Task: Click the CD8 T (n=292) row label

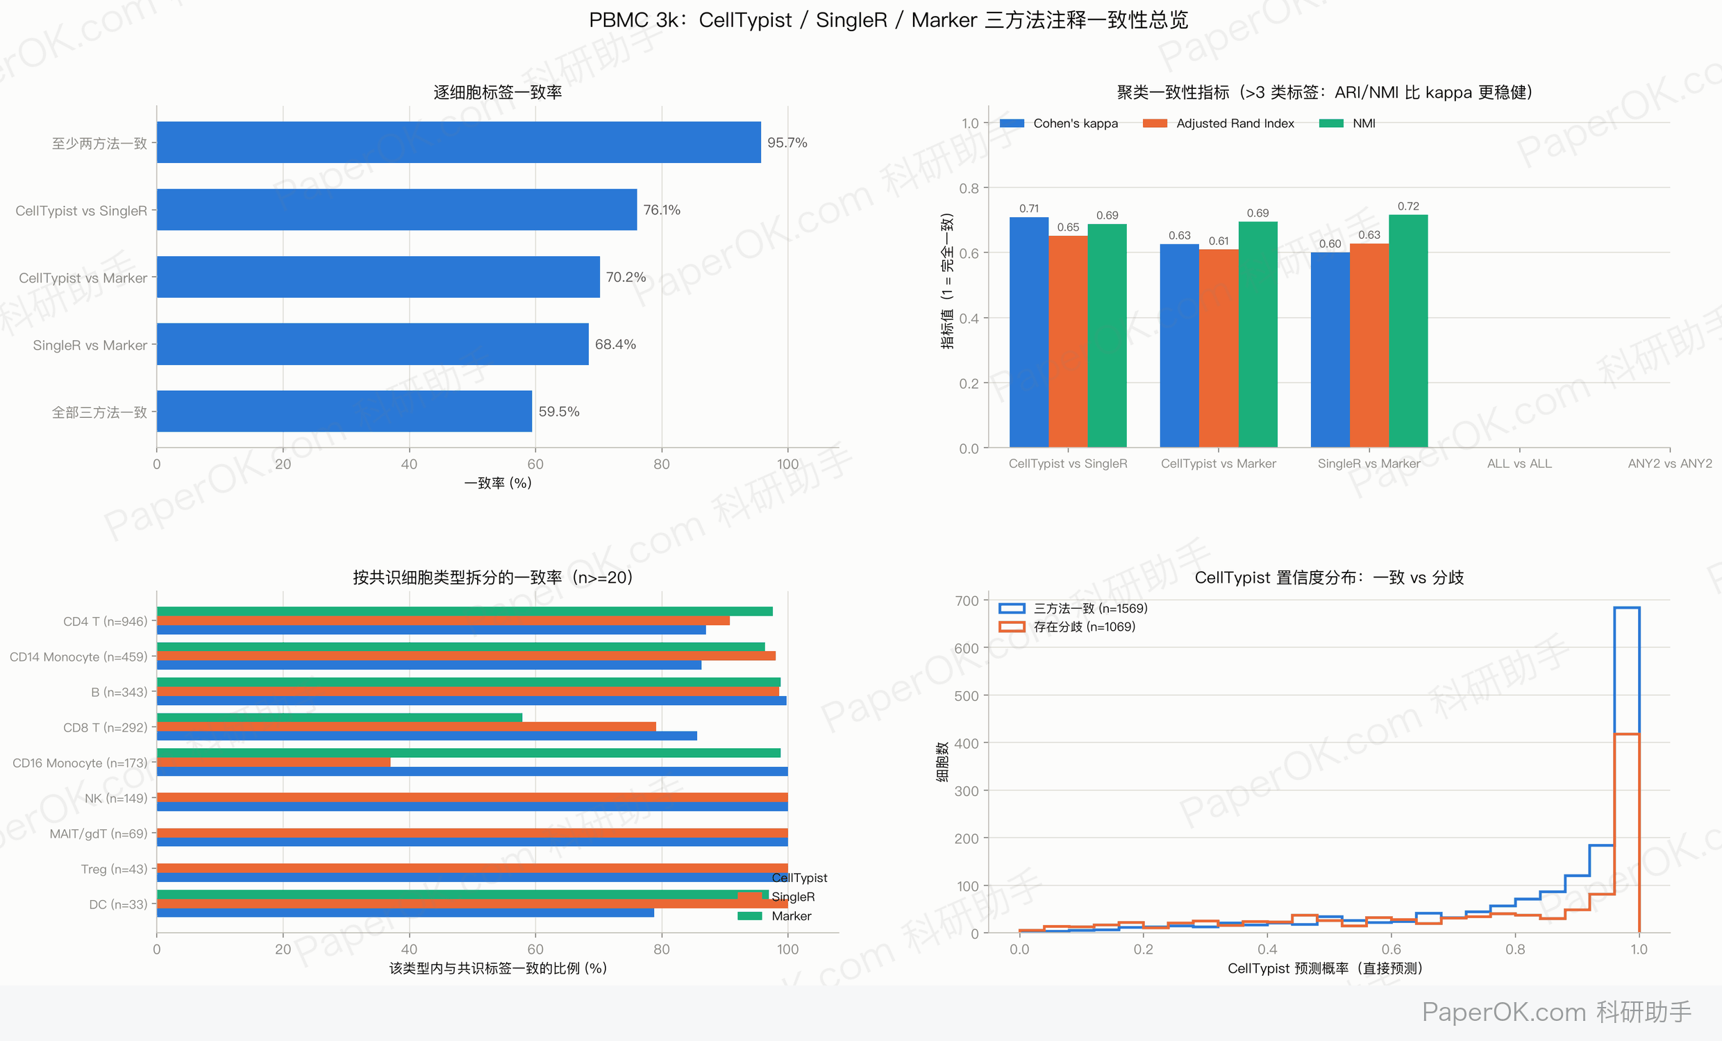Action: click(105, 727)
